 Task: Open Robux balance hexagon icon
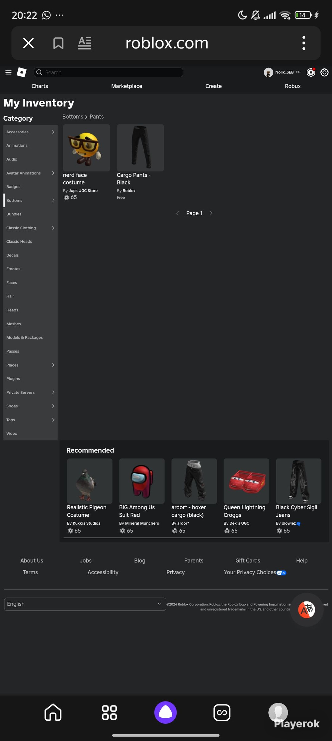coord(311,72)
